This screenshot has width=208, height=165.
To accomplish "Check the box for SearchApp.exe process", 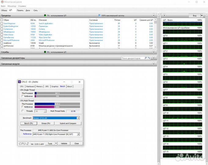I will (x=2, y=23).
